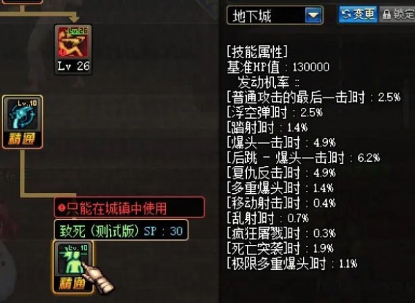The height and width of the screenshot is (303, 415).
Task: Click the 只能在城镇中使用 warning banner
Action: (129, 208)
